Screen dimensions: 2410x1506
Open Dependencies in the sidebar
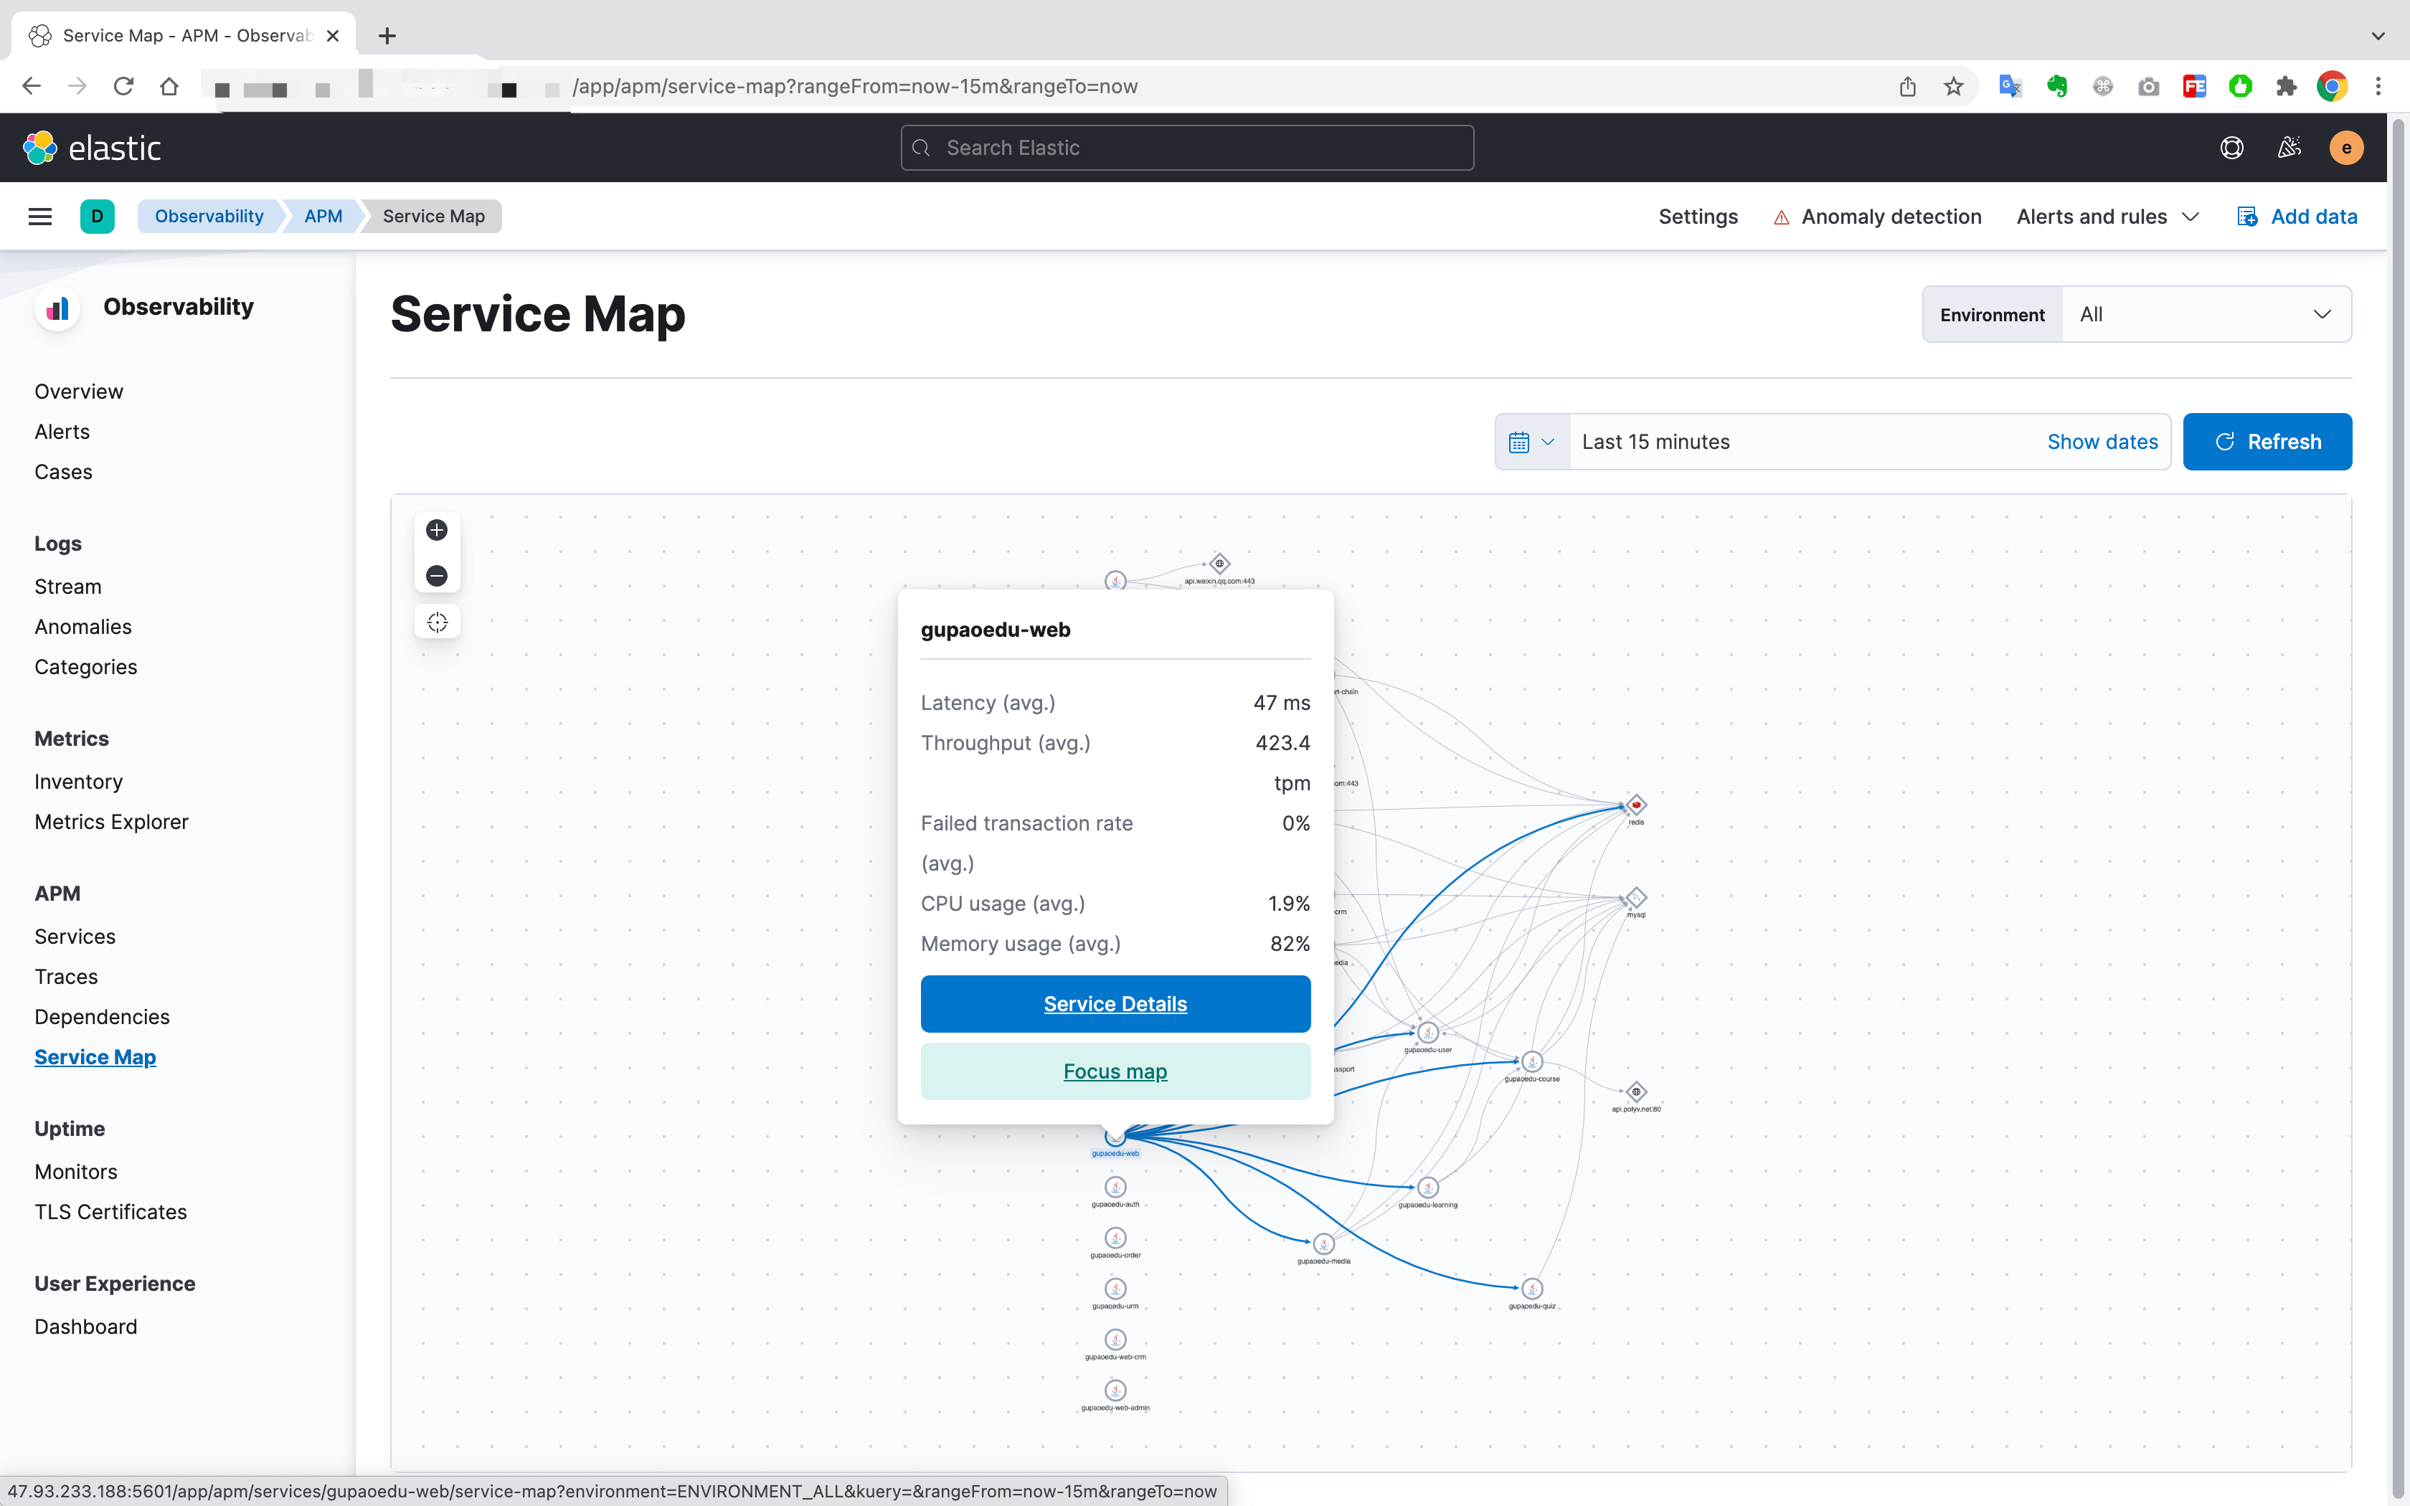point(102,1017)
